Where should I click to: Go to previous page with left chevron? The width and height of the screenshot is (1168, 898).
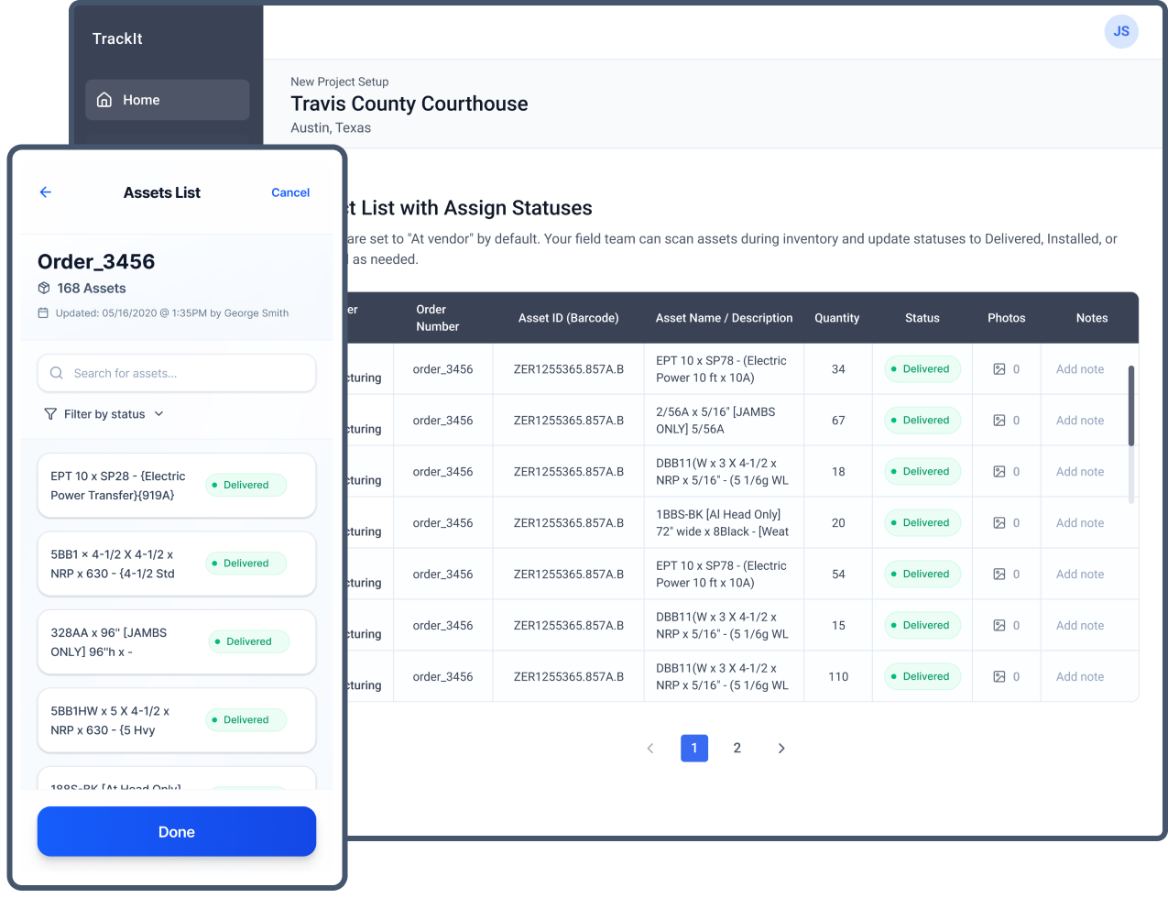[650, 749]
